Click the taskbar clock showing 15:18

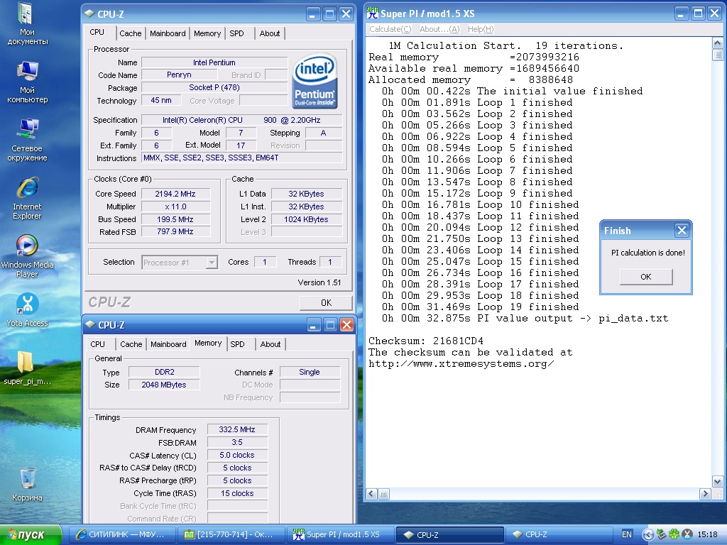pyautogui.click(x=707, y=535)
